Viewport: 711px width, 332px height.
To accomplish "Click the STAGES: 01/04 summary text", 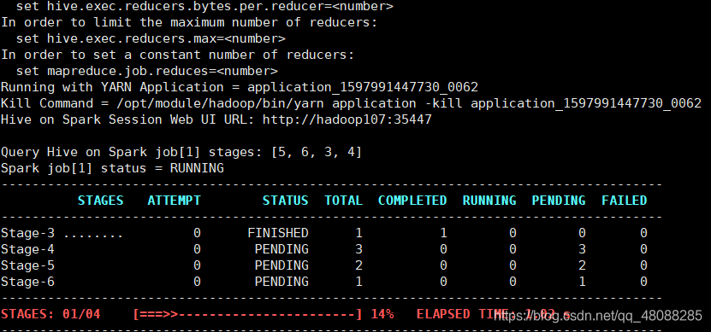I will tap(50, 314).
